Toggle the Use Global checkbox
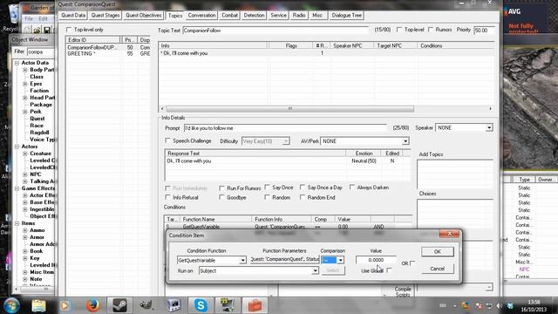This screenshot has height=314, width=558. 389,270
